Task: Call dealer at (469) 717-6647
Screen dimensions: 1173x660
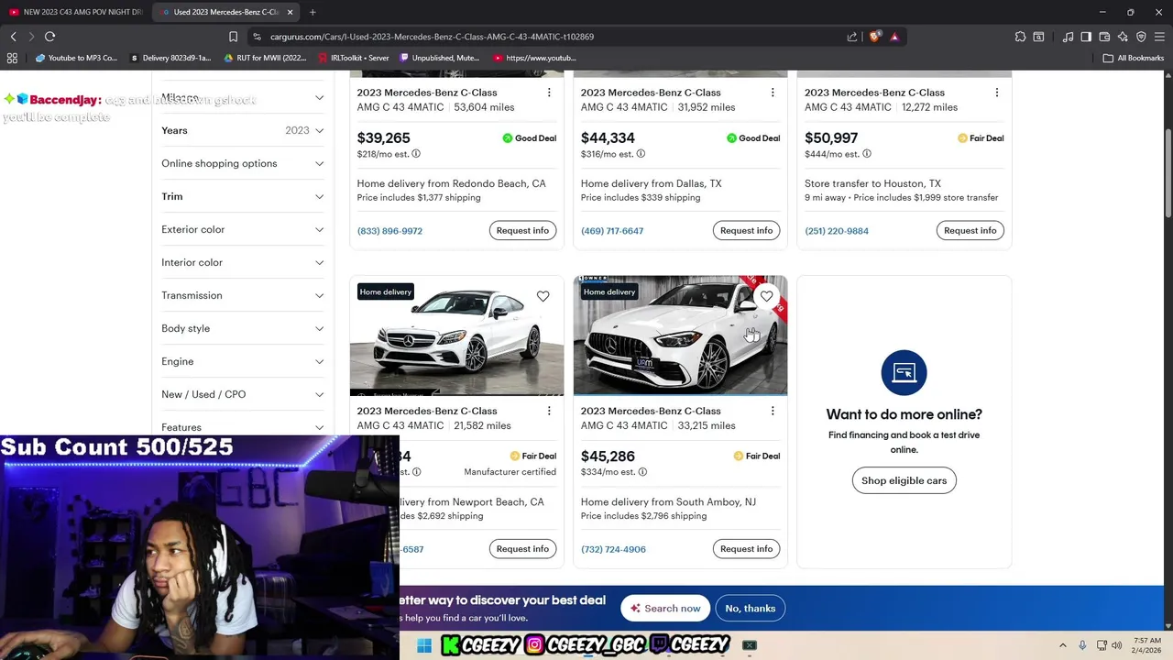Action: pyautogui.click(x=612, y=231)
